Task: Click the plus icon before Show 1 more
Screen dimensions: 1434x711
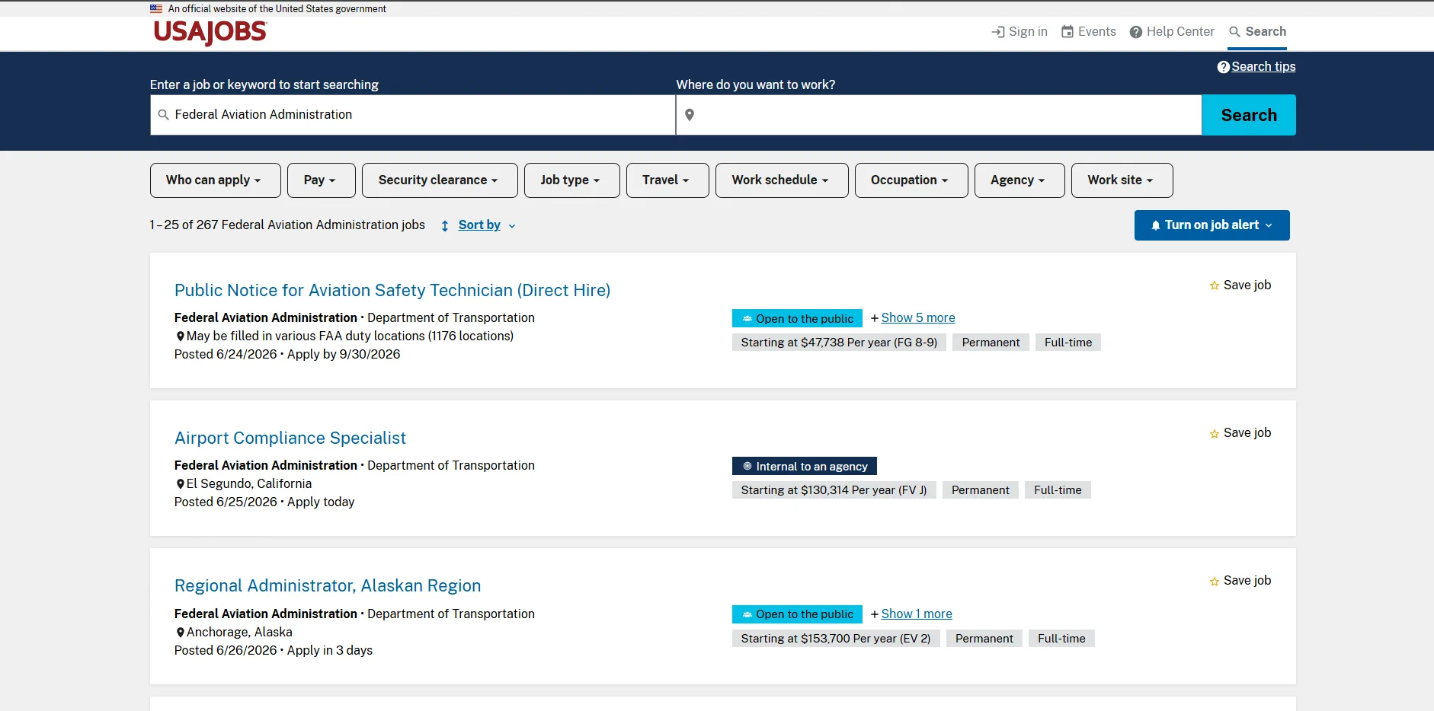Action: (x=875, y=614)
